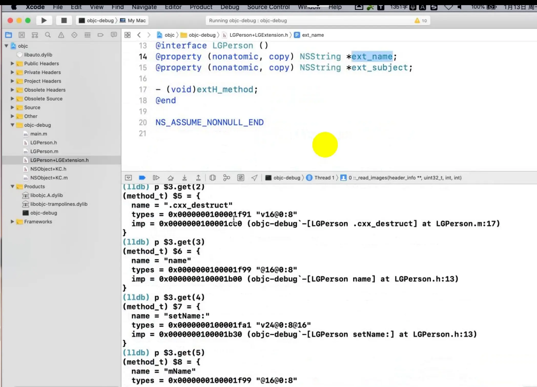Click the 10 warnings indicator
This screenshot has width=537, height=387.
pos(421,21)
